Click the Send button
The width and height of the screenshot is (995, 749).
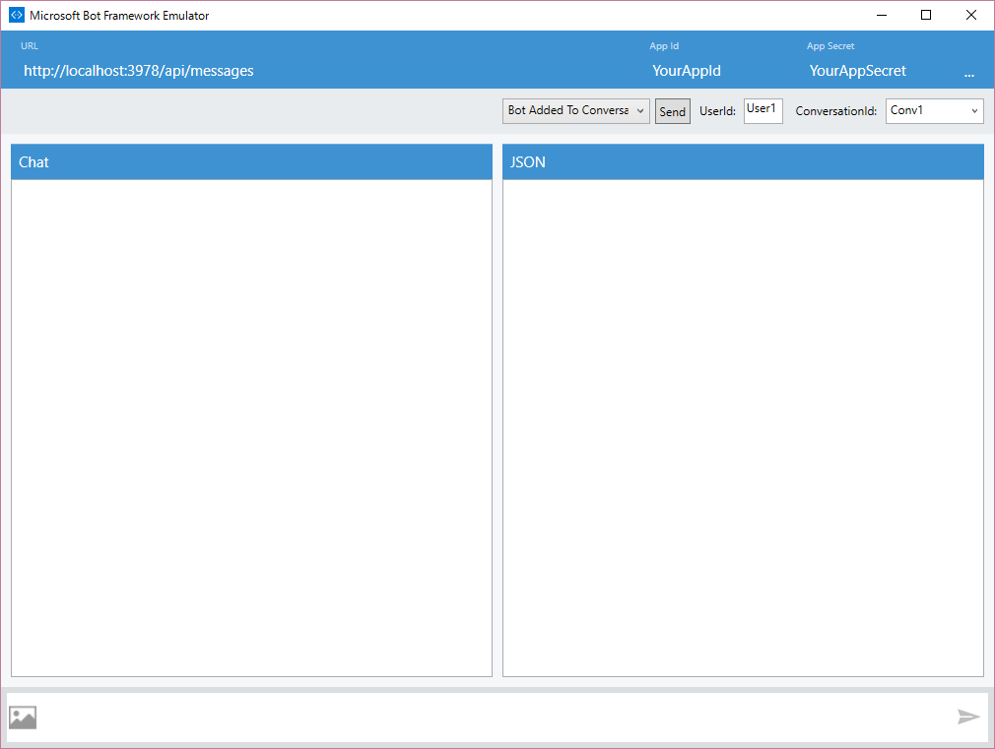pos(672,111)
